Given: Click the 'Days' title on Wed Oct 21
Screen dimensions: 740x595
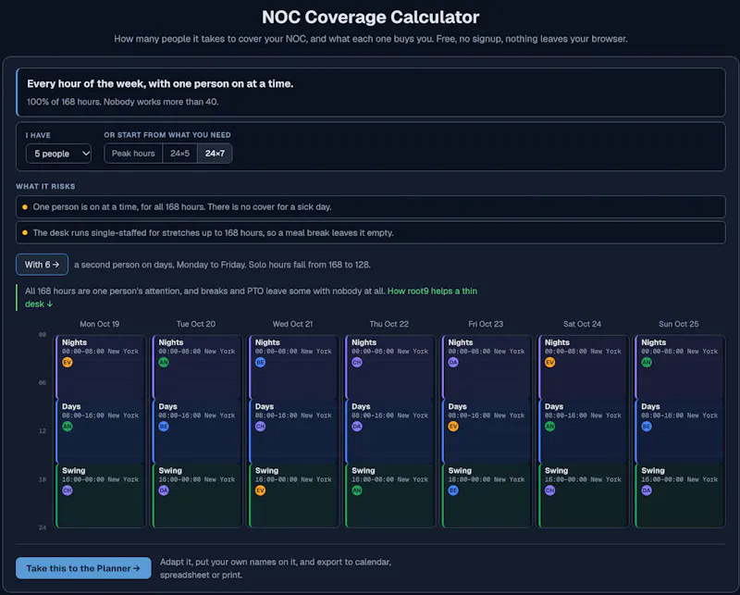Looking at the screenshot, I should point(265,406).
